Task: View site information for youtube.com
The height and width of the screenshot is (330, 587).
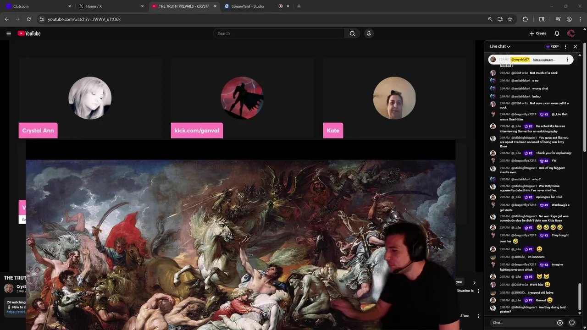Action: pos(42,19)
